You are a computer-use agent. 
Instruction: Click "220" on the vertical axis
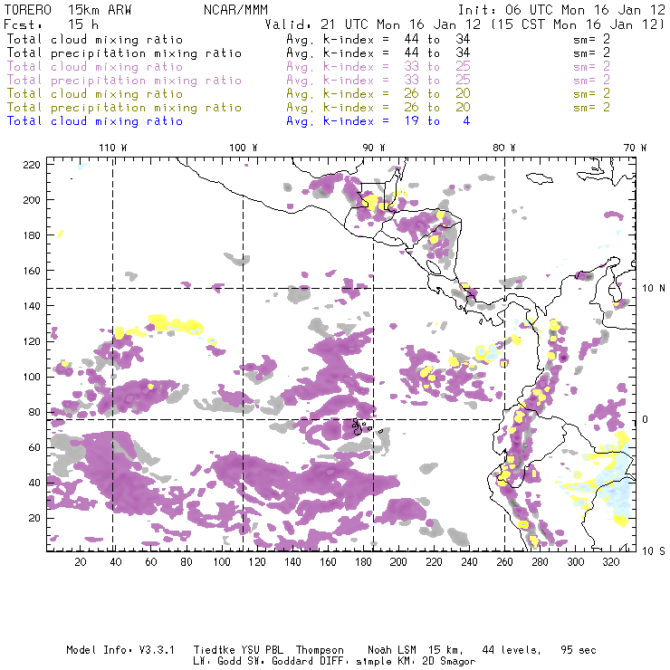[31, 165]
